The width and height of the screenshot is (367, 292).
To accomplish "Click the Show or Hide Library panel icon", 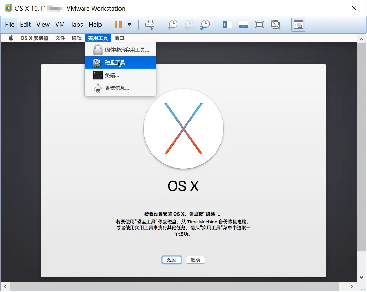I will [227, 25].
